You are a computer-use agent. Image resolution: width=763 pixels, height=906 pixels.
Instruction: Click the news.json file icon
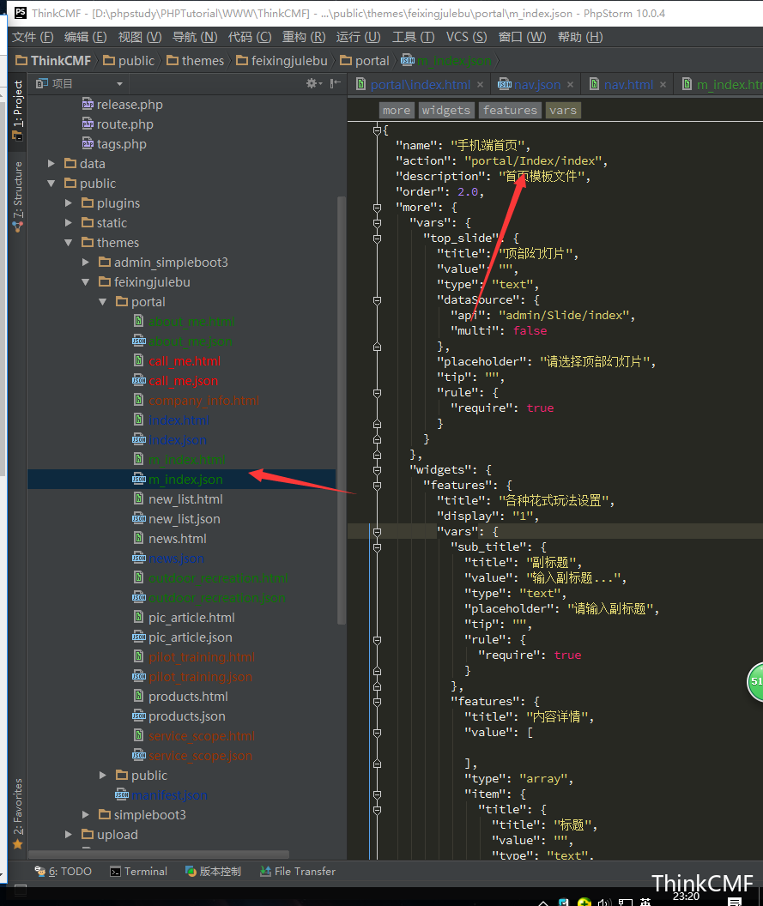pos(139,559)
